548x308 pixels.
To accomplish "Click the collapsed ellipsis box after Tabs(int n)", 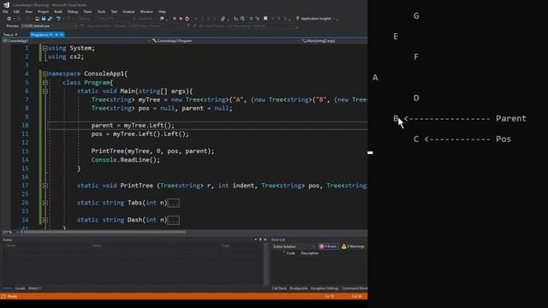I will (173, 203).
